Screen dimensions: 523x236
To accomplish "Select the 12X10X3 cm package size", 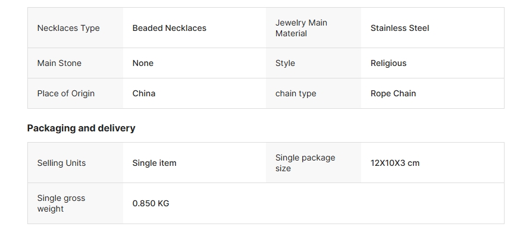I will [x=395, y=163].
